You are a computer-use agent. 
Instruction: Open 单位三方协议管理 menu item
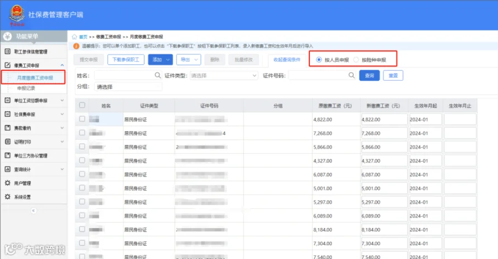click(x=30, y=156)
